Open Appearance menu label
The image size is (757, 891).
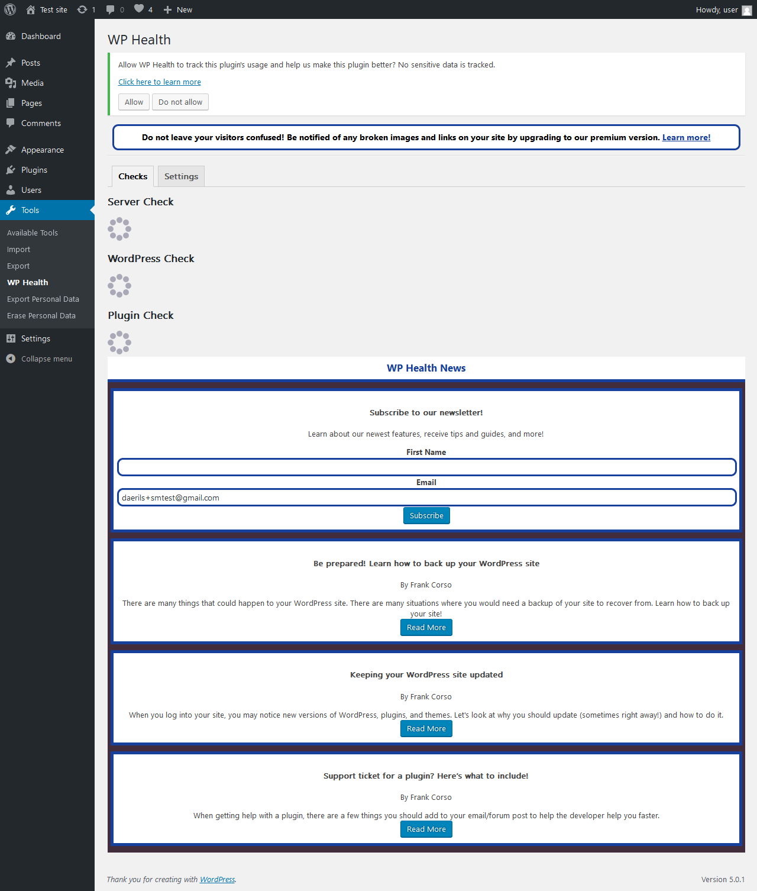(43, 150)
